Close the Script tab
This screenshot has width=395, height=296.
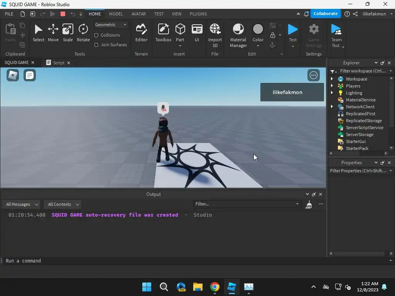coord(69,63)
